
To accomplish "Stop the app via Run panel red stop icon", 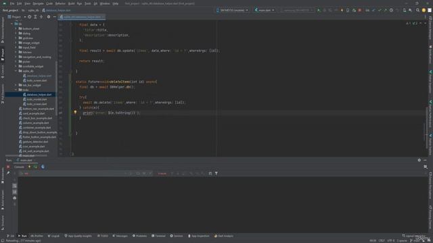I will (x=8, y=167).
